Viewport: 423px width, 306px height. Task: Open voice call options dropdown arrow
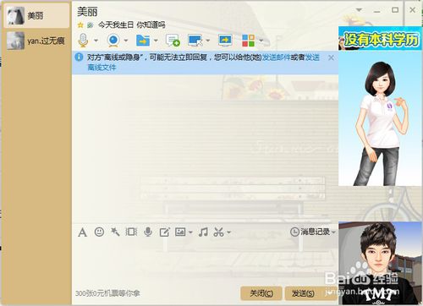[96, 41]
